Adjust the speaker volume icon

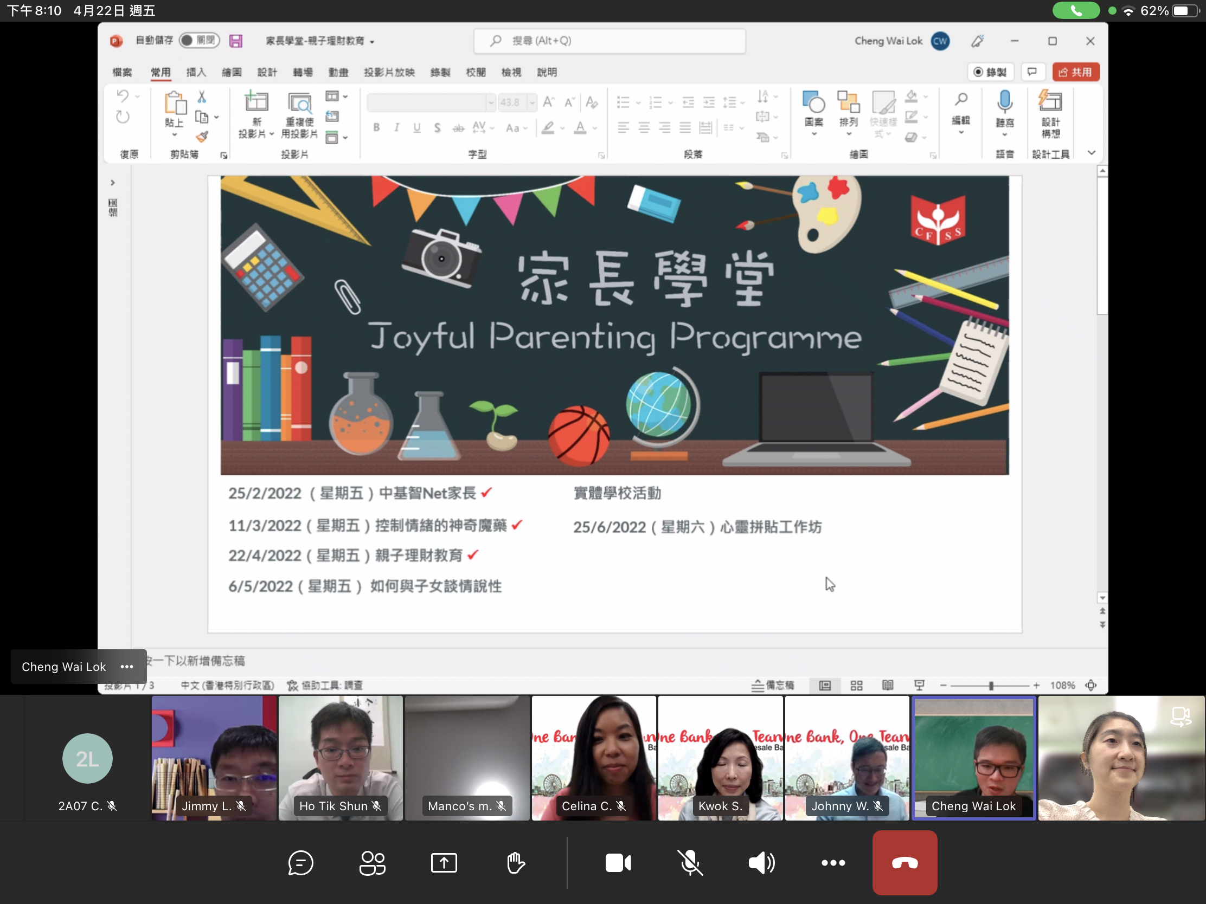point(761,863)
